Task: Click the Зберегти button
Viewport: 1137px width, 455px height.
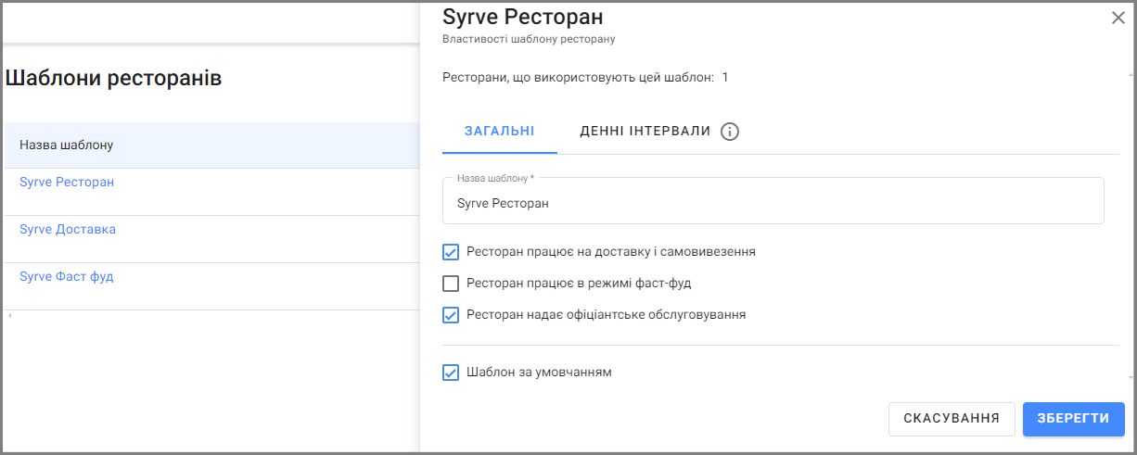Action: [1074, 419]
